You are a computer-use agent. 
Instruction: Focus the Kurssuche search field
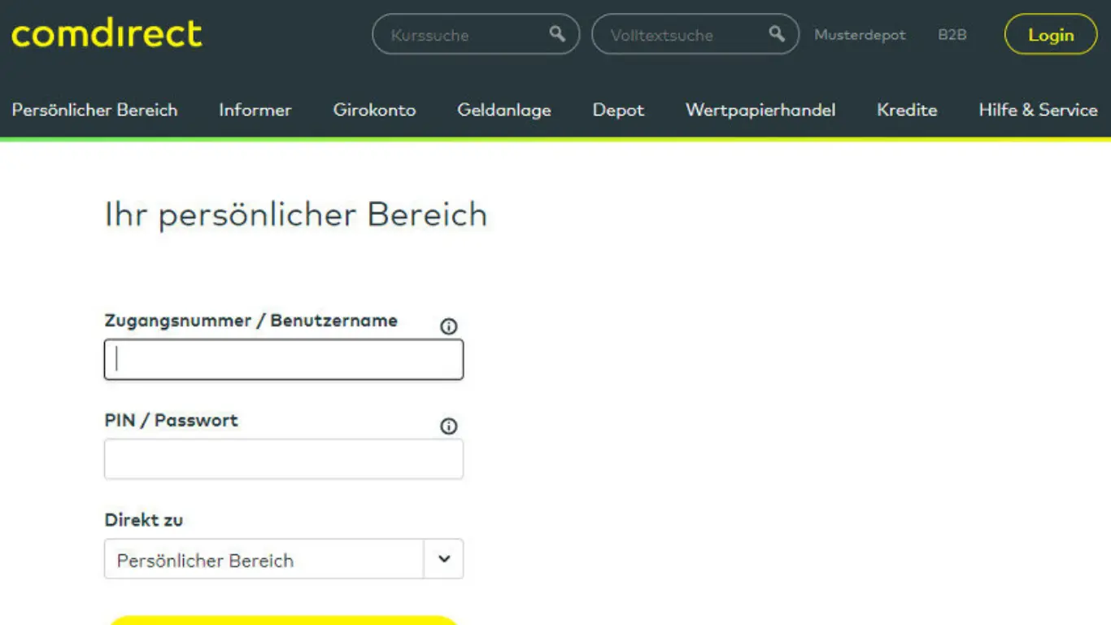click(x=476, y=34)
